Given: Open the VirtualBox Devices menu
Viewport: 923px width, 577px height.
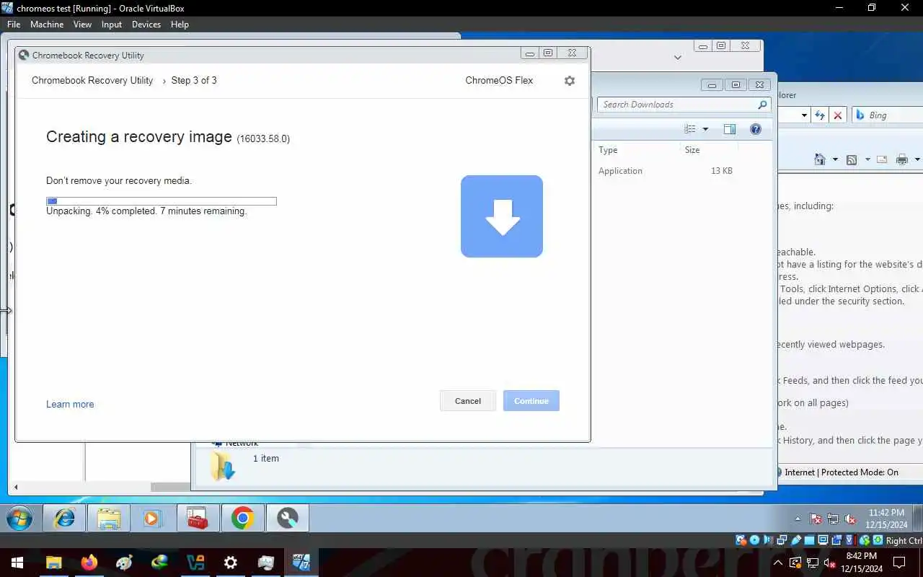Looking at the screenshot, I should coord(146,25).
